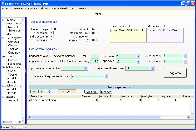
Task: Select Variabili tree item
Action: 13,100
